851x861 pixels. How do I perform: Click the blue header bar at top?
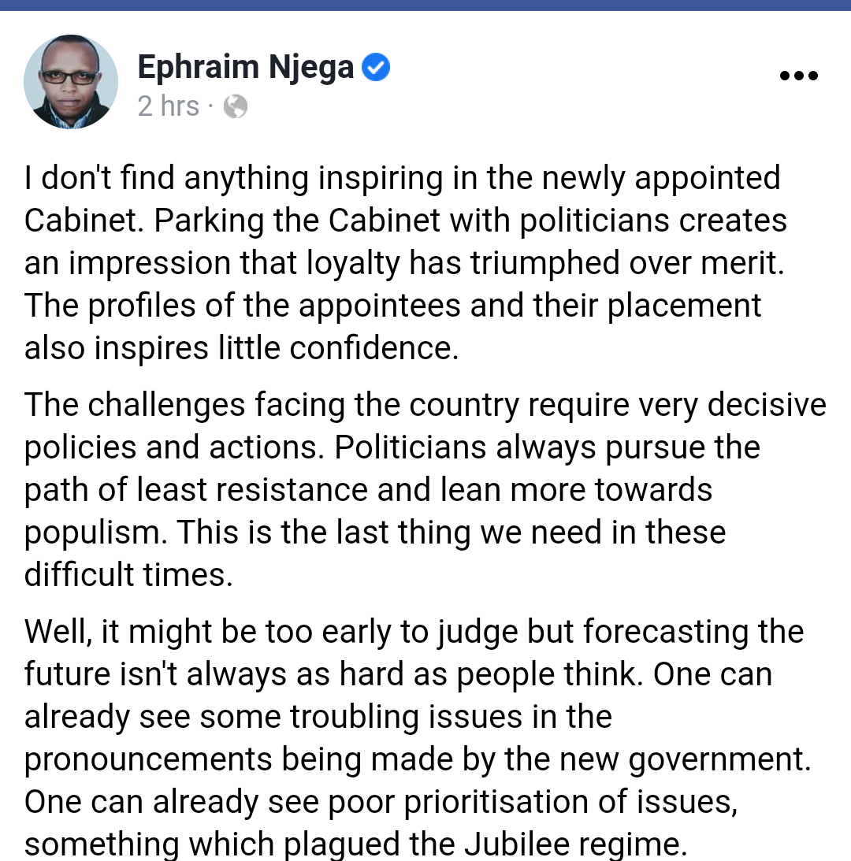tap(425, 5)
